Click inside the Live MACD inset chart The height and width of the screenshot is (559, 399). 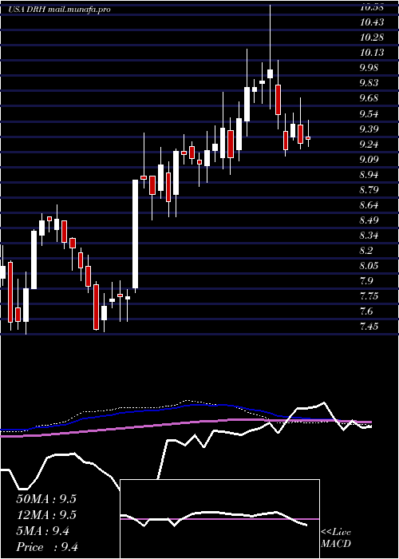click(219, 519)
